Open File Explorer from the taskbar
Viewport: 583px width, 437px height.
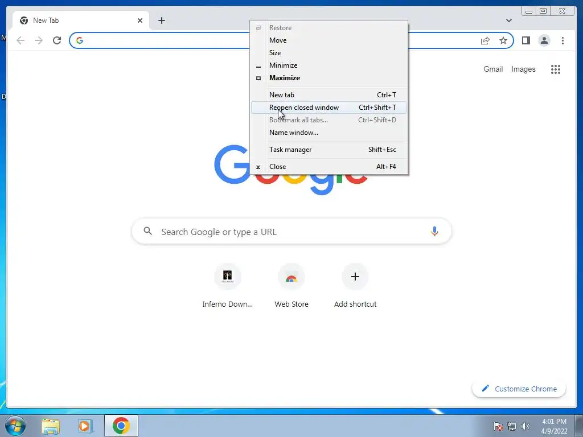[51, 426]
